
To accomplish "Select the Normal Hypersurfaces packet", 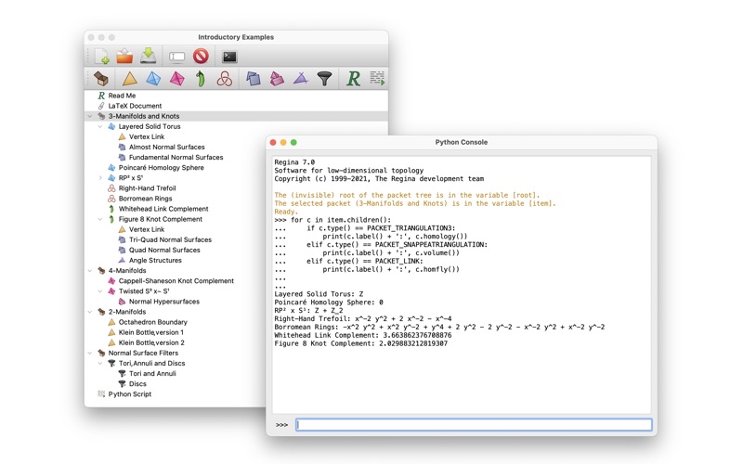I will point(164,302).
